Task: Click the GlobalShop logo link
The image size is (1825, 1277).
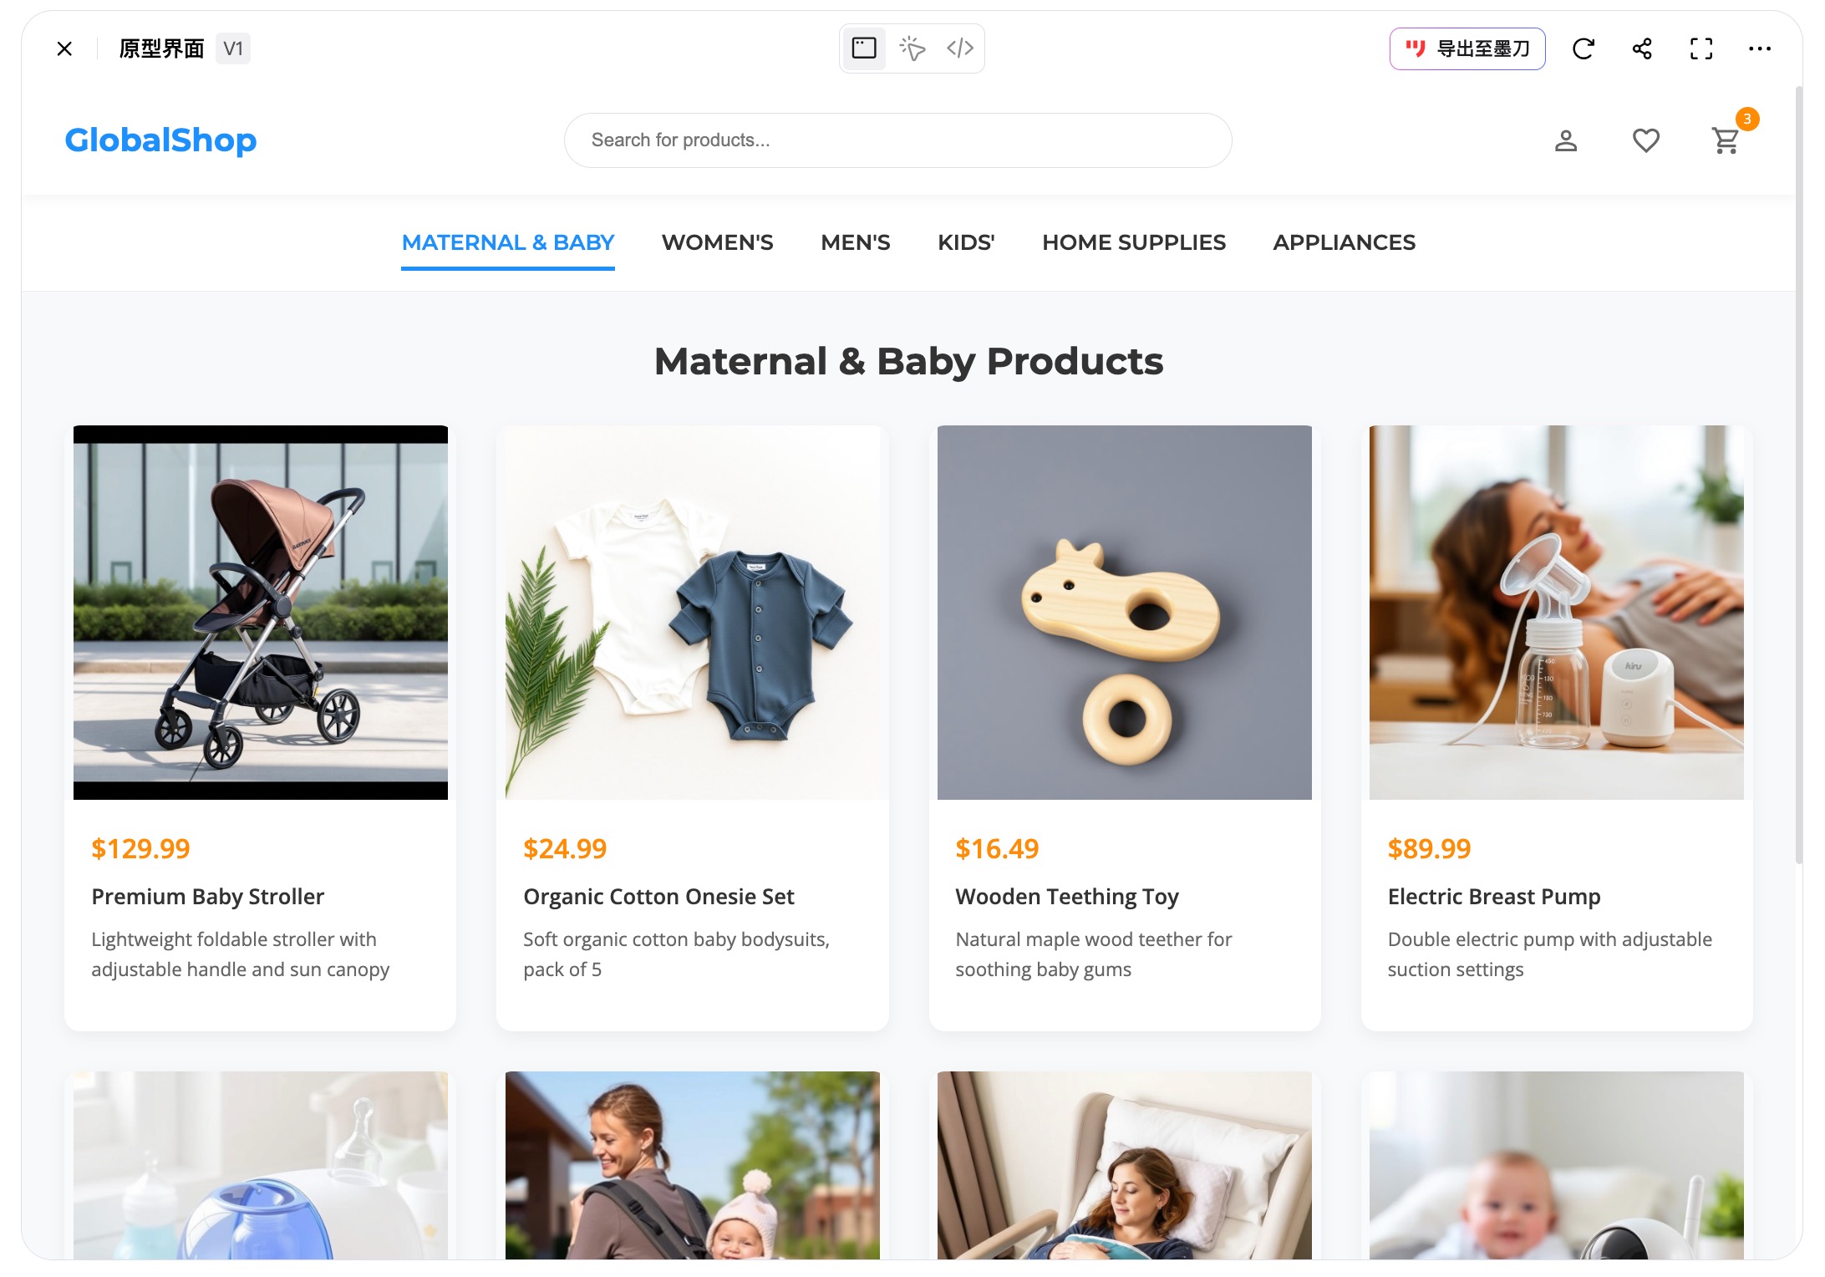Action: click(x=160, y=140)
